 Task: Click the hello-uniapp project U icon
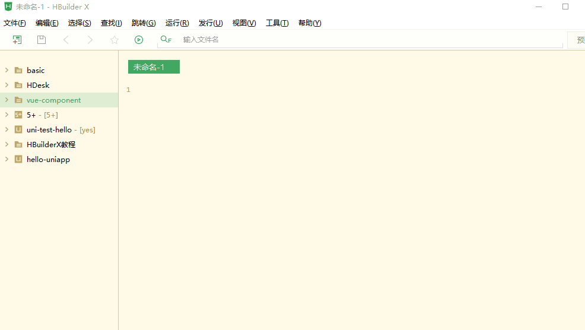[x=18, y=160]
